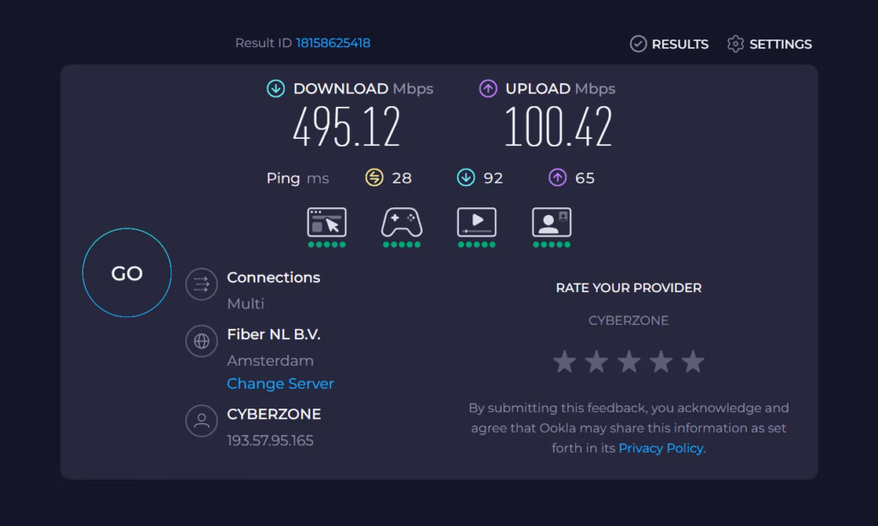Open the Change Server link
The image size is (878, 526).
click(x=280, y=384)
